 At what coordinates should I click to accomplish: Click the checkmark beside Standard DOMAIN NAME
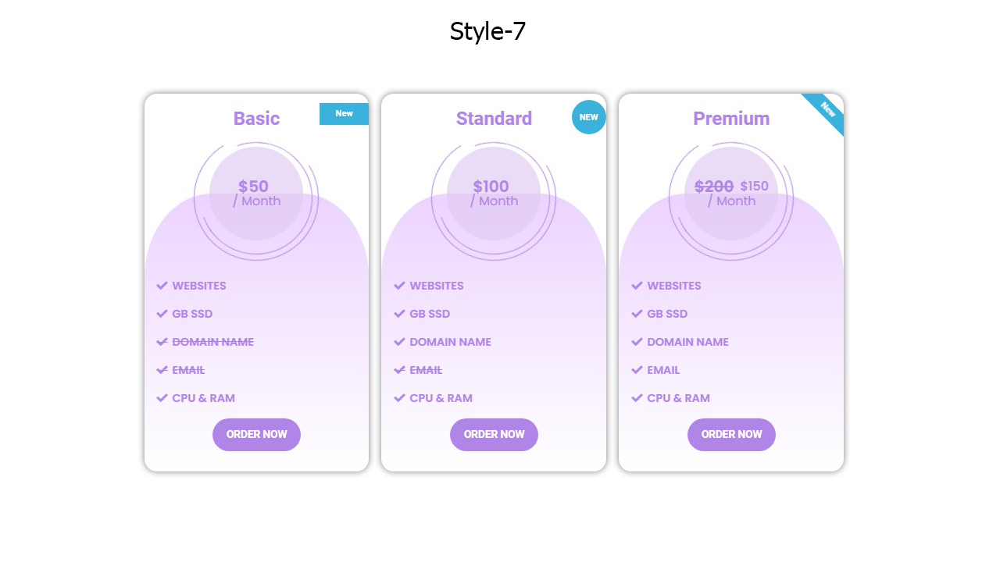coord(400,342)
